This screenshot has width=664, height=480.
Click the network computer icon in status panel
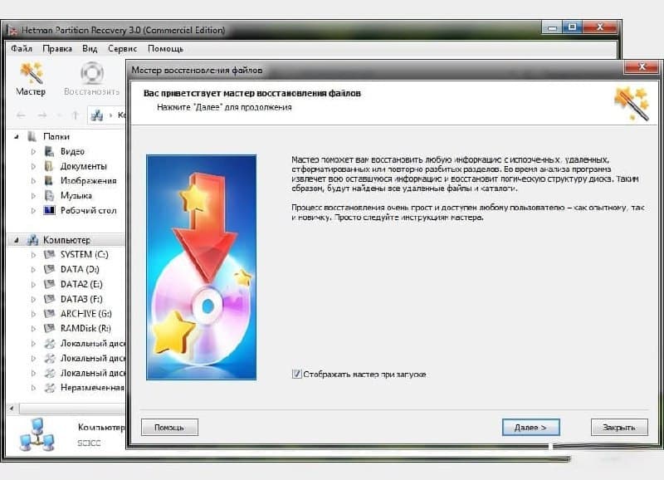pyautogui.click(x=37, y=434)
